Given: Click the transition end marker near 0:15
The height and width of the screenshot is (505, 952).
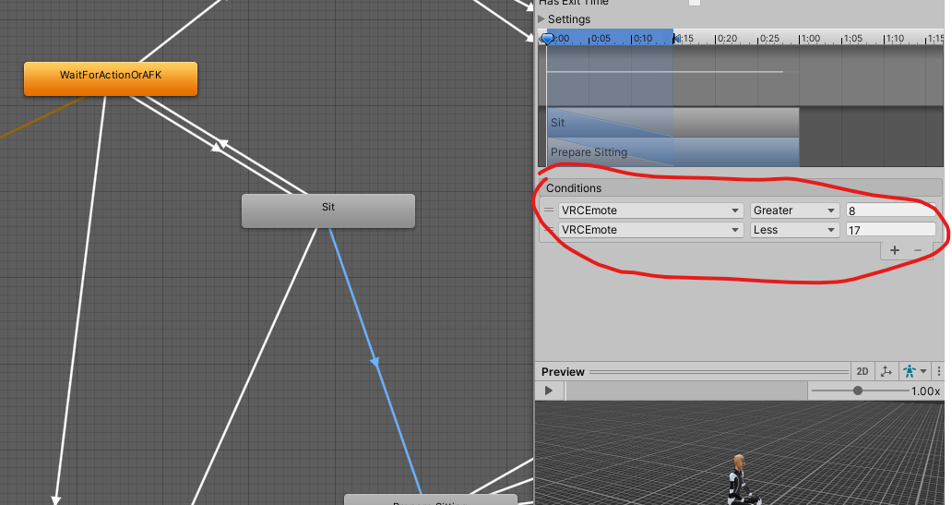Looking at the screenshot, I should pyautogui.click(x=675, y=39).
